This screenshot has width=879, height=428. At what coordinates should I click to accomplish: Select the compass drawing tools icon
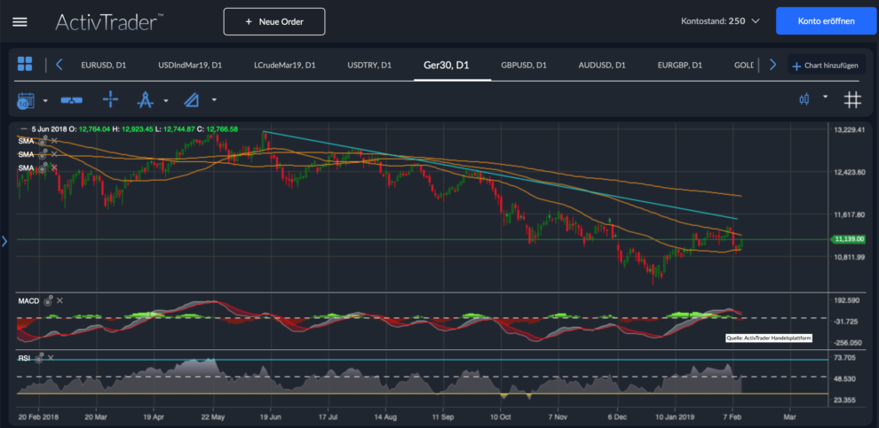(x=146, y=100)
